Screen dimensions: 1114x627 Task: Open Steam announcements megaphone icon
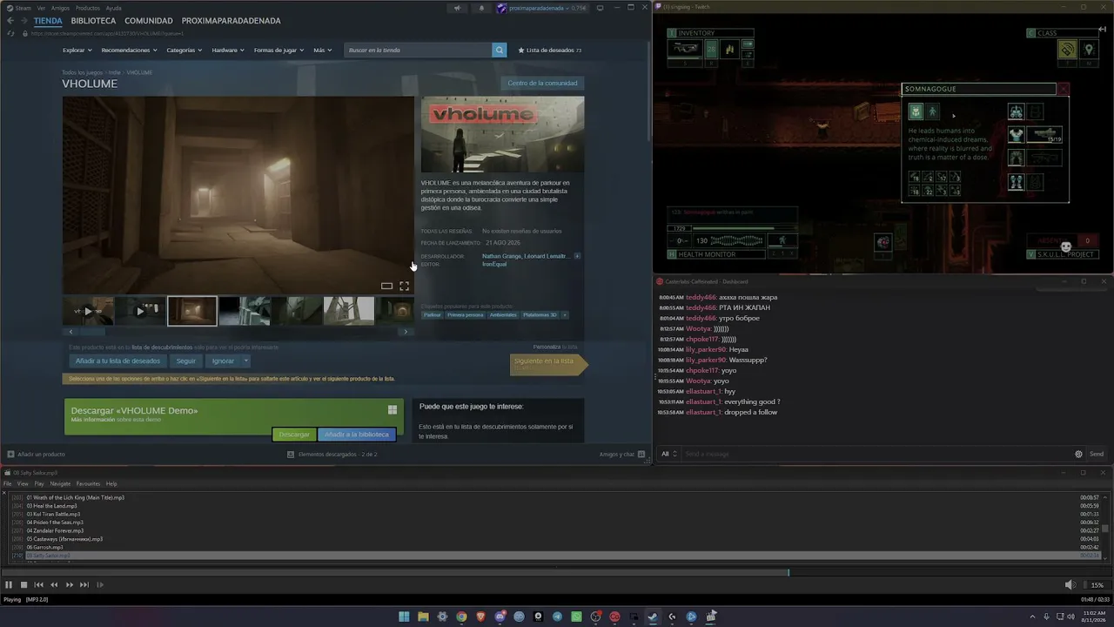pos(457,8)
